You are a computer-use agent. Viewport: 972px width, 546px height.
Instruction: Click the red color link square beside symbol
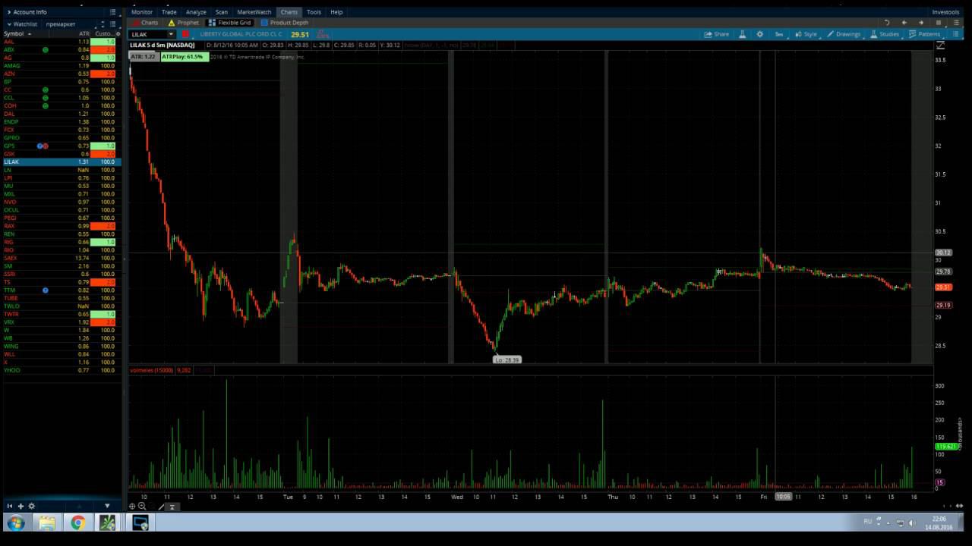click(x=185, y=34)
